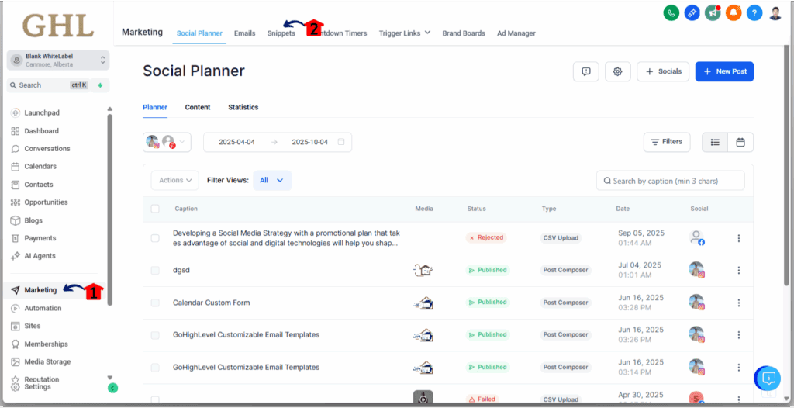Viewport: 794px width, 408px height.
Task: Open the Actions dropdown
Action: (x=175, y=181)
